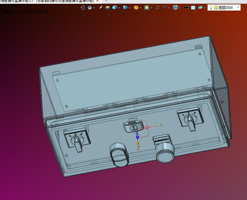The image size is (247, 200).
Task: Open the dropdown arrow beside sheet view icon
Action: (94, 8)
